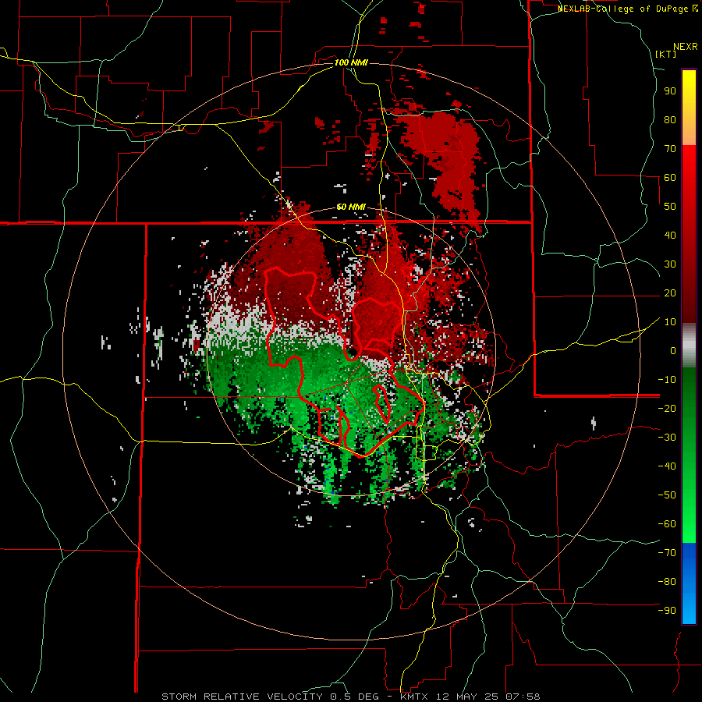
Task: Select the 60 value on the velocity scale
Action: point(670,177)
